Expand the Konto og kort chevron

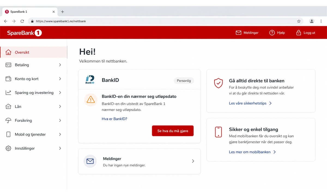pyautogui.click(x=60, y=79)
